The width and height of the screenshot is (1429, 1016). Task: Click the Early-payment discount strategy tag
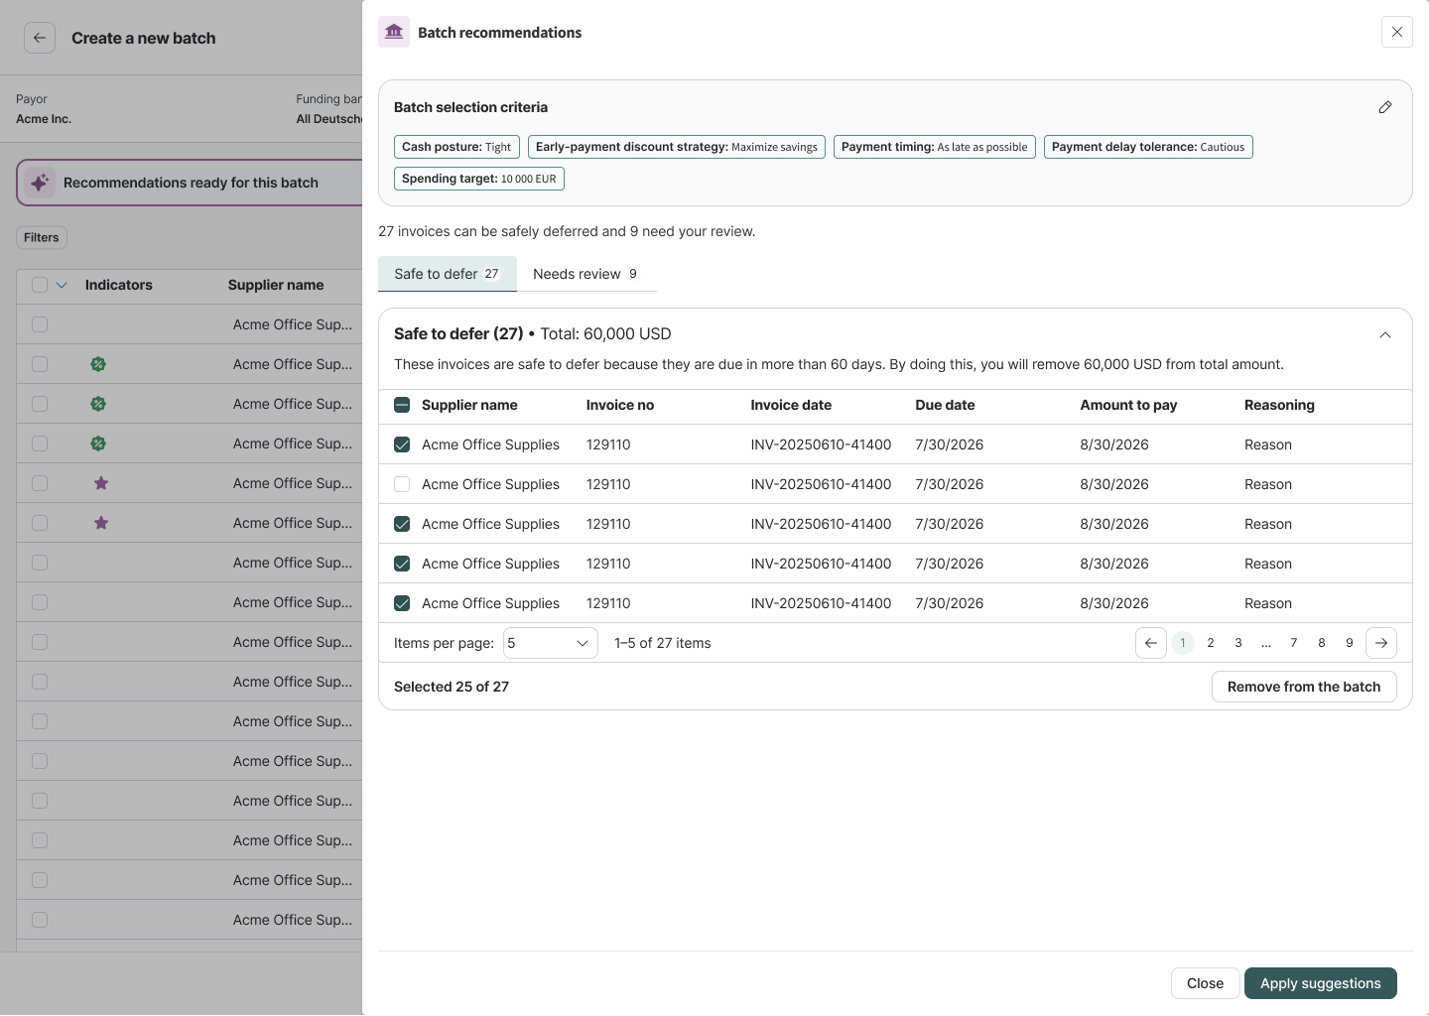point(677,147)
